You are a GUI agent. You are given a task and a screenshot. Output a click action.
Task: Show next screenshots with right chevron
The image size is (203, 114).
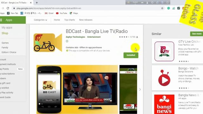(140, 89)
